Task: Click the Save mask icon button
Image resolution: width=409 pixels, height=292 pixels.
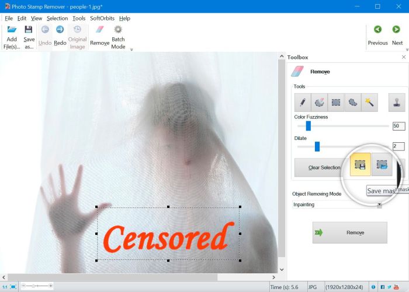Action: [361, 164]
